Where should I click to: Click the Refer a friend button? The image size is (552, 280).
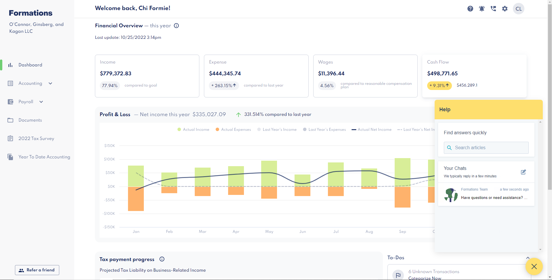click(37, 270)
